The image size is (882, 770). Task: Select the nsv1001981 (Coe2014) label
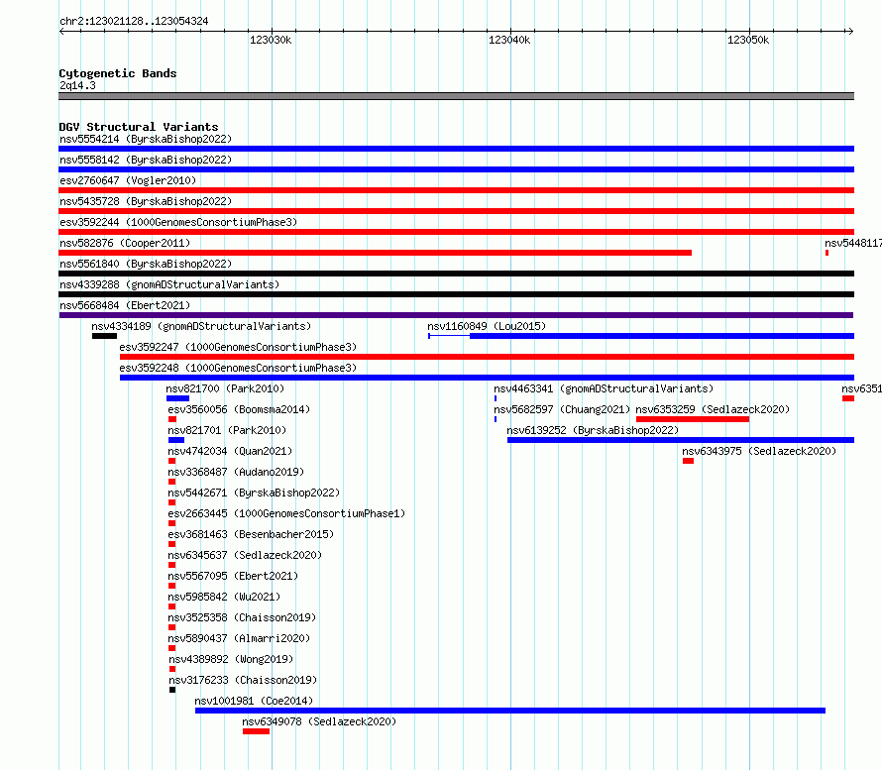[x=254, y=701]
